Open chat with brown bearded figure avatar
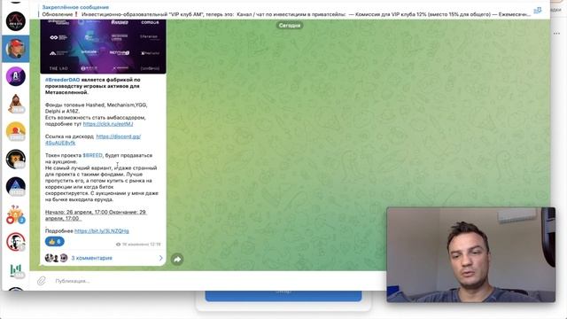 pyautogui.click(x=16, y=104)
